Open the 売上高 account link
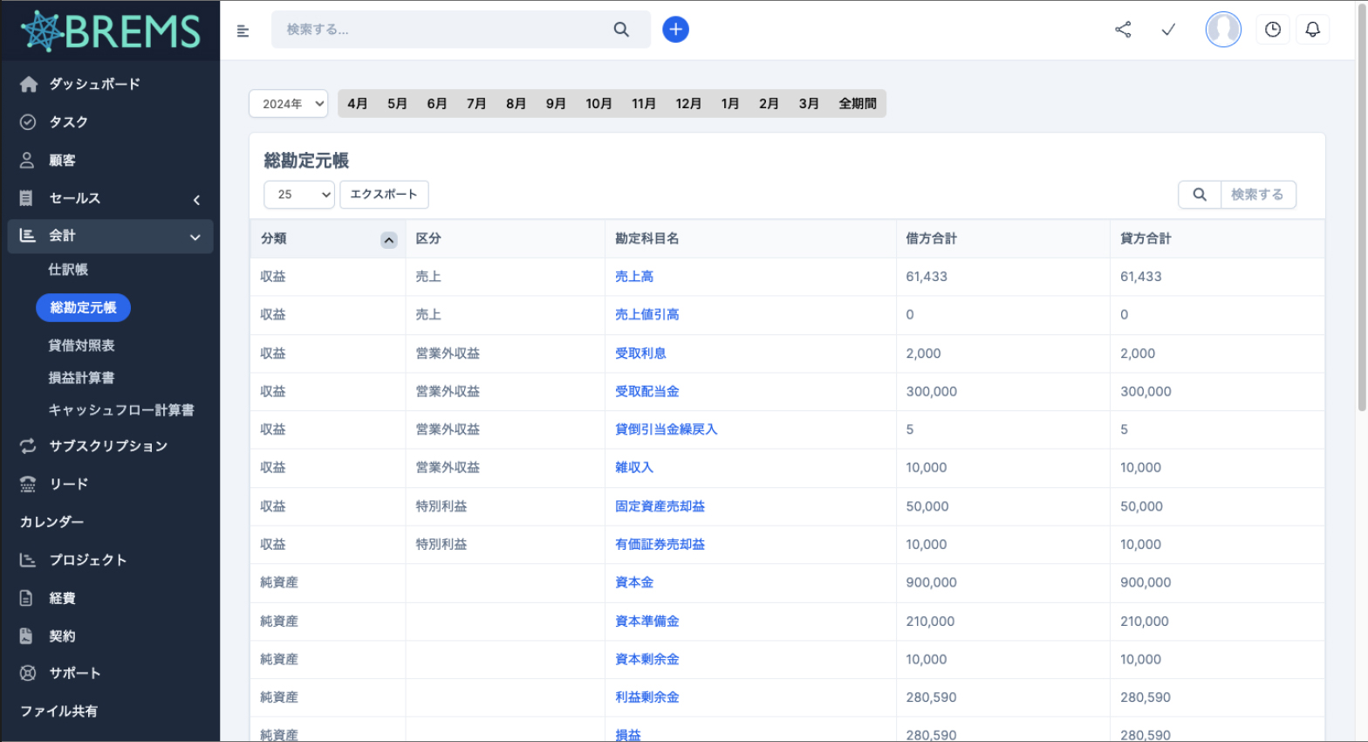 [634, 277]
